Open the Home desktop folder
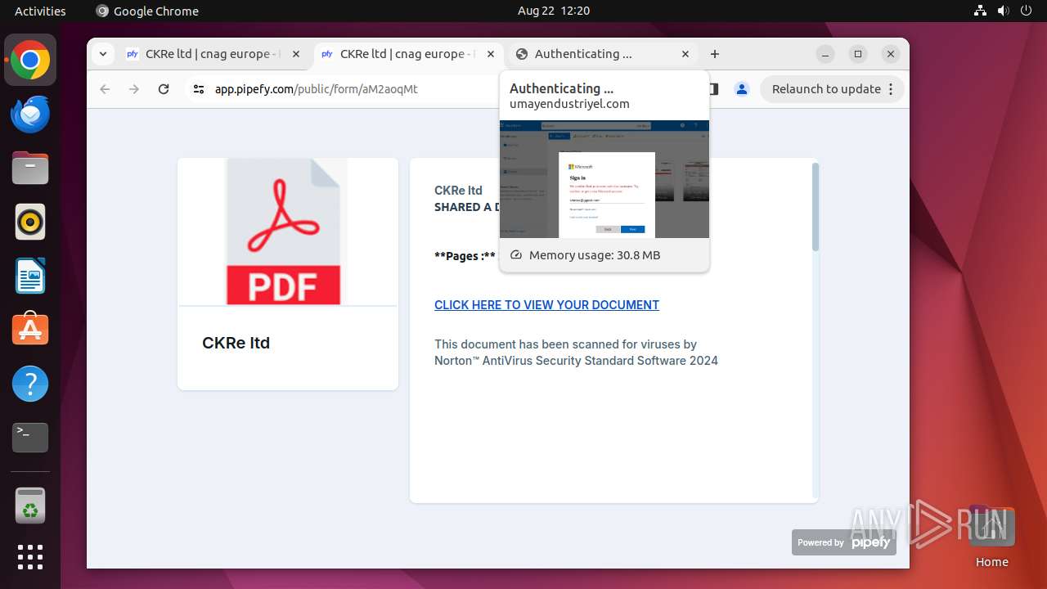1047x589 pixels. (991, 537)
